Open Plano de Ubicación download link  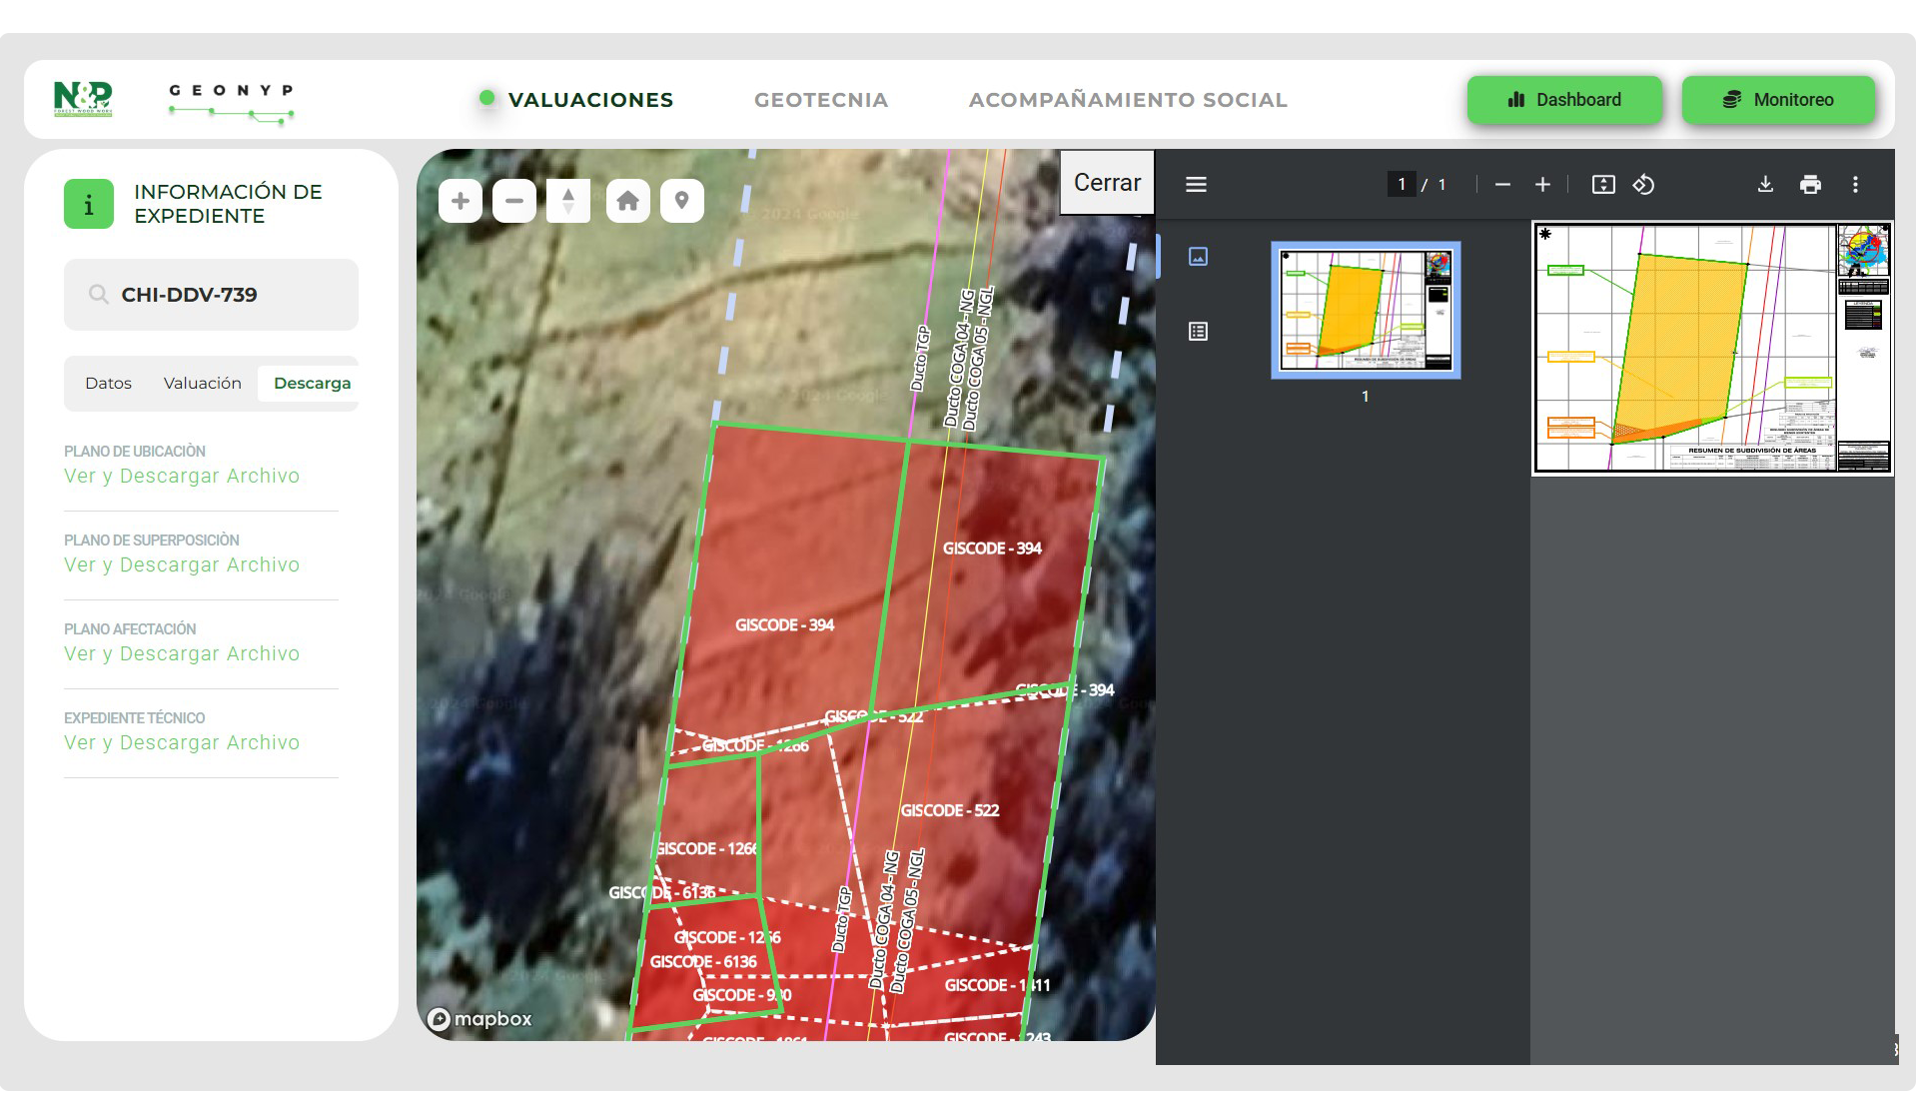182,477
